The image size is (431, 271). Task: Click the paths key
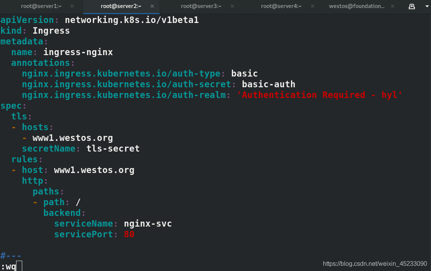(46, 191)
